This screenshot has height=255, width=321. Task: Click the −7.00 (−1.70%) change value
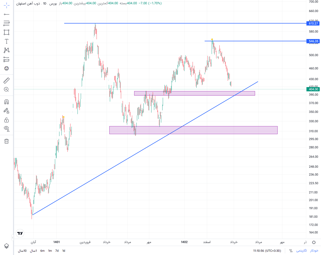150,3
